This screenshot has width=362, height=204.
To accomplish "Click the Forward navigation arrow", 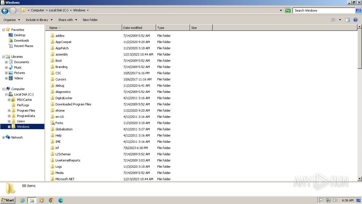I will coord(13,11).
